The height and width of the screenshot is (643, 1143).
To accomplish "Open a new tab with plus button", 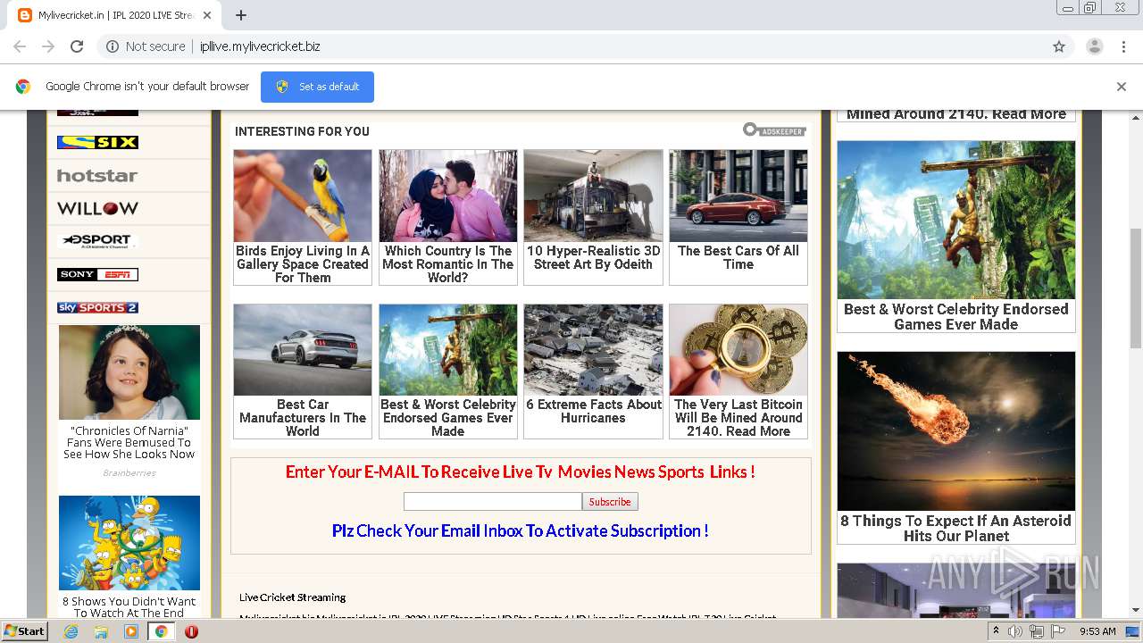I will [x=241, y=15].
